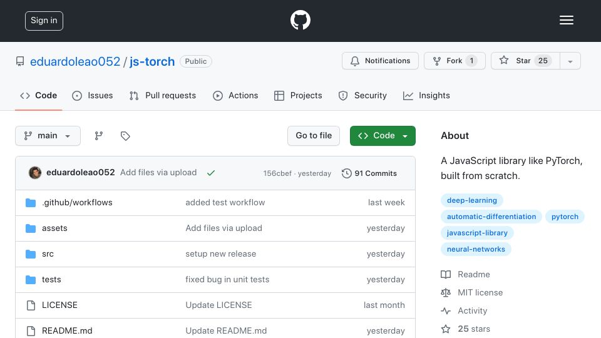Image resolution: width=601 pixels, height=338 pixels.
Task: Open the main branch selector dropdown
Action: point(48,136)
